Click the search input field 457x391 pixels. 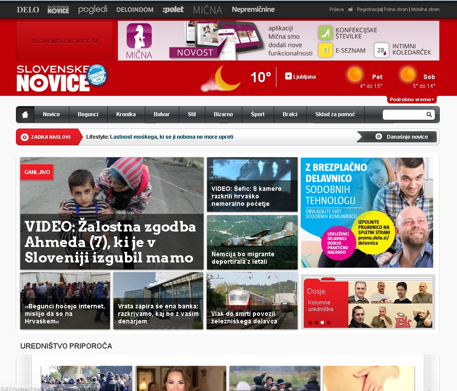(x=404, y=114)
